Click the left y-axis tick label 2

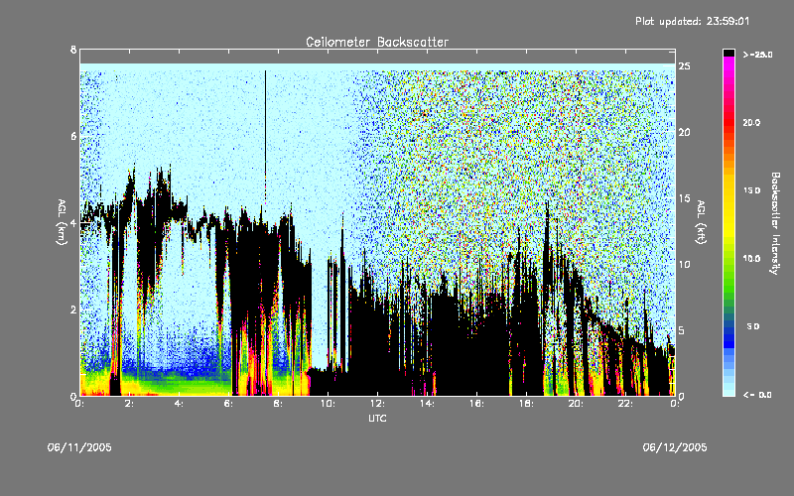pos(73,310)
